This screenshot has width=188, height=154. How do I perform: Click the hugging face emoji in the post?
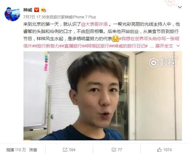[115, 39]
